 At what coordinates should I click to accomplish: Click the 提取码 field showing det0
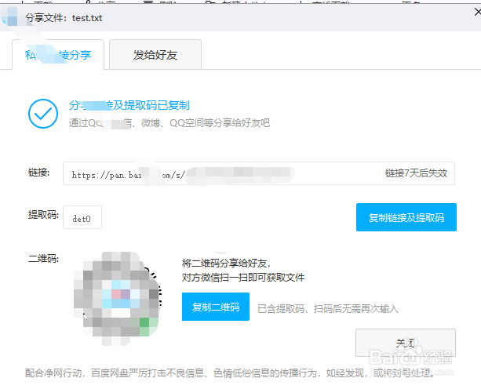coord(82,217)
